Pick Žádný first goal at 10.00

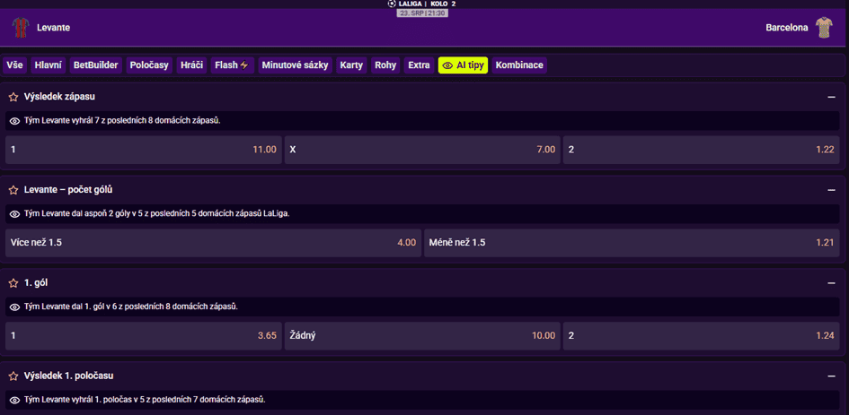coord(423,335)
